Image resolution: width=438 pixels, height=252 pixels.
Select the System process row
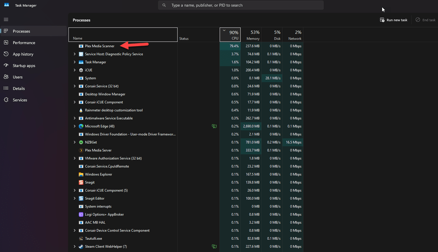(x=186, y=78)
